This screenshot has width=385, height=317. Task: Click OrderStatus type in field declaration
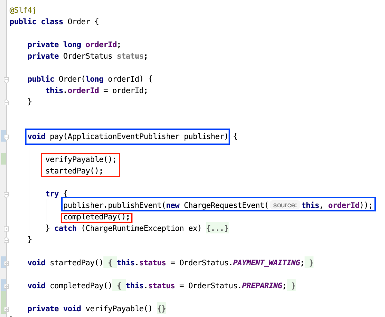point(88,56)
